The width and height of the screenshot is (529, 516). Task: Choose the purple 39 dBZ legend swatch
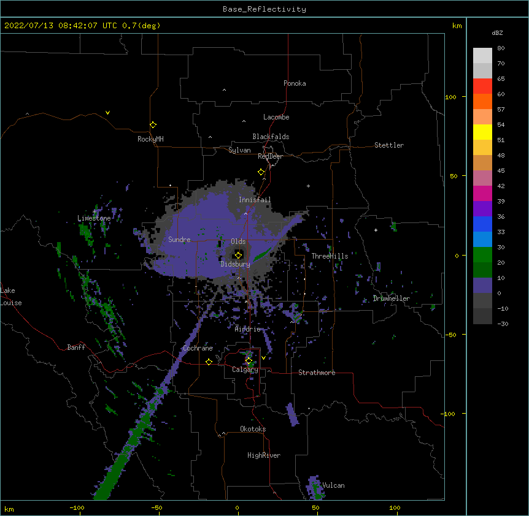[x=482, y=208]
